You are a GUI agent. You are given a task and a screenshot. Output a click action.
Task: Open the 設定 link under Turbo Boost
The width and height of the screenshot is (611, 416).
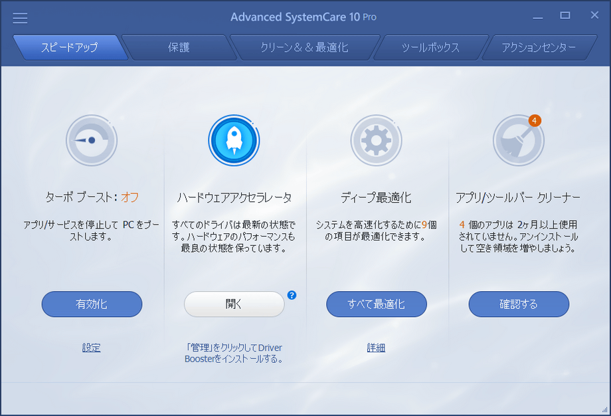click(92, 348)
